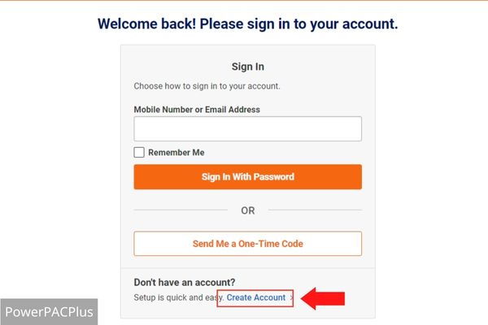
Task: Click the OR divider text
Action: point(248,210)
